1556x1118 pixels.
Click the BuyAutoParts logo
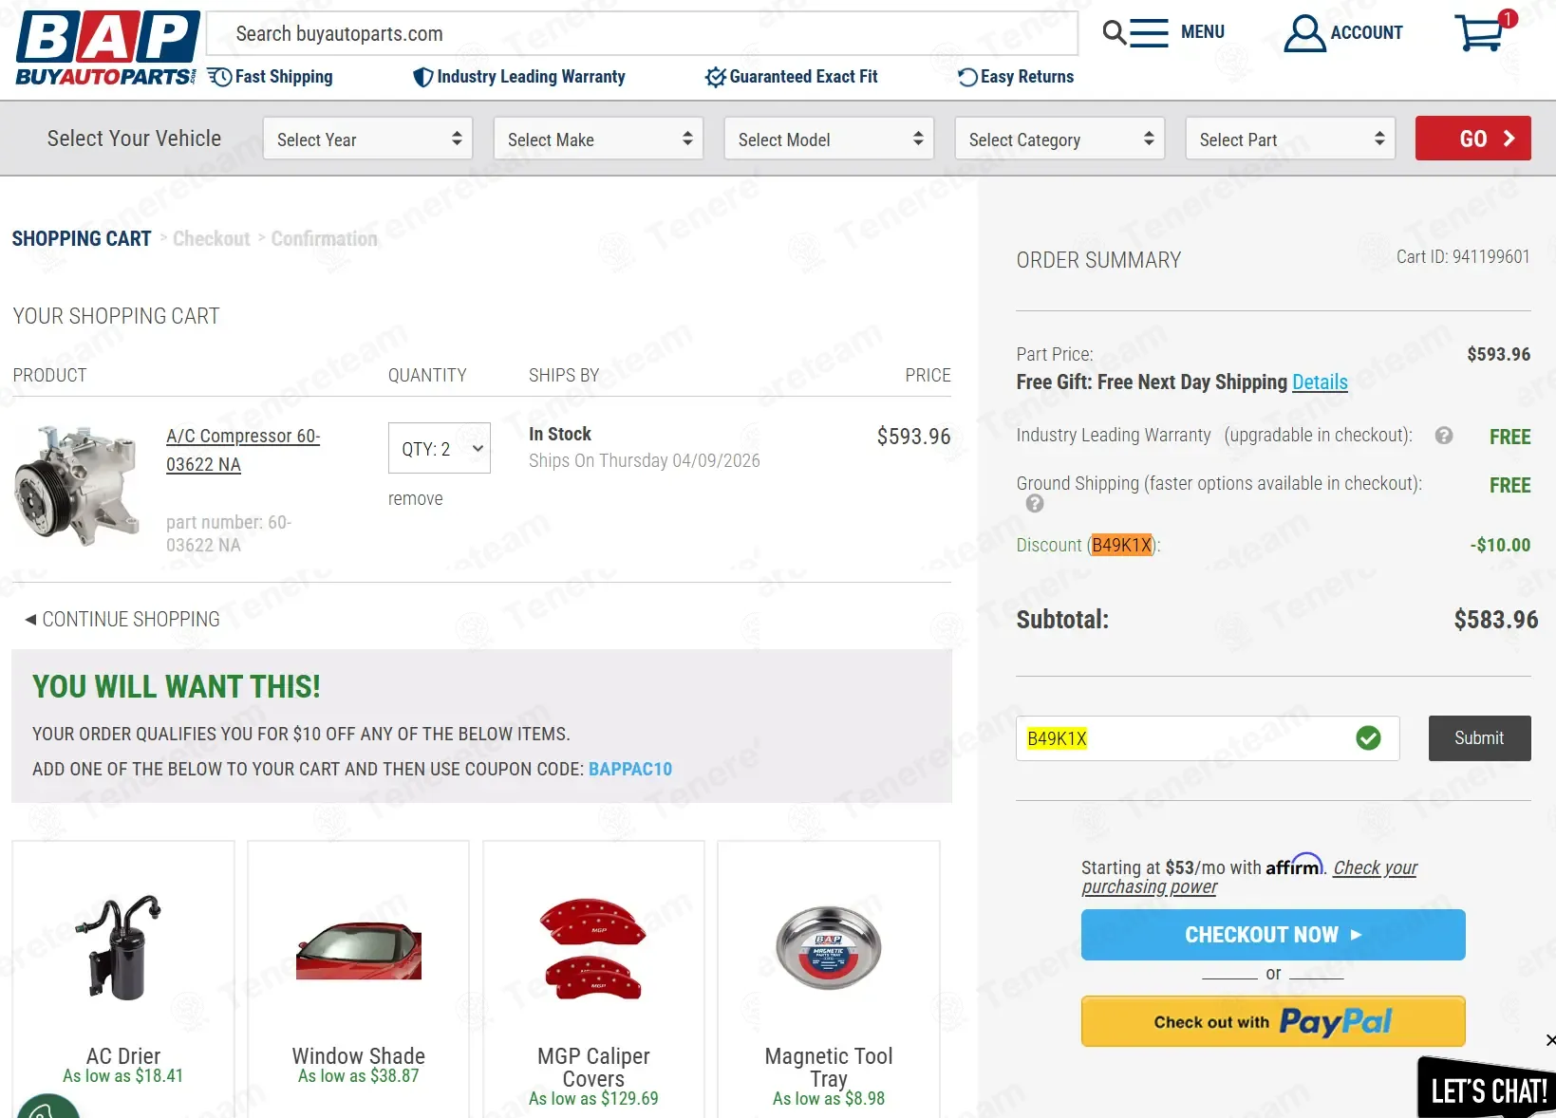(x=107, y=48)
